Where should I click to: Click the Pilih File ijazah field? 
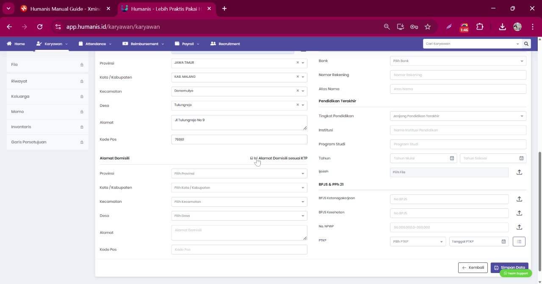tap(449, 172)
